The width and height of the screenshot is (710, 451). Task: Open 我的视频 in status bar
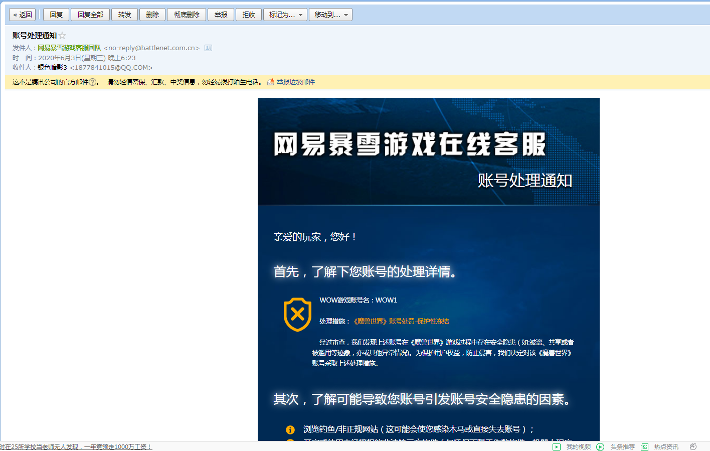[579, 446]
